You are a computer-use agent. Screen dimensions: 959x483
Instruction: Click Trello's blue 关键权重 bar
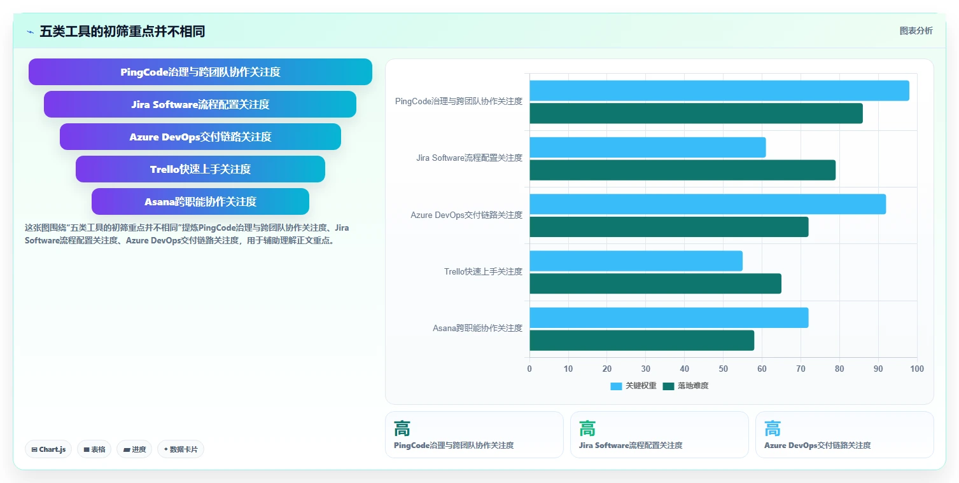pos(636,261)
